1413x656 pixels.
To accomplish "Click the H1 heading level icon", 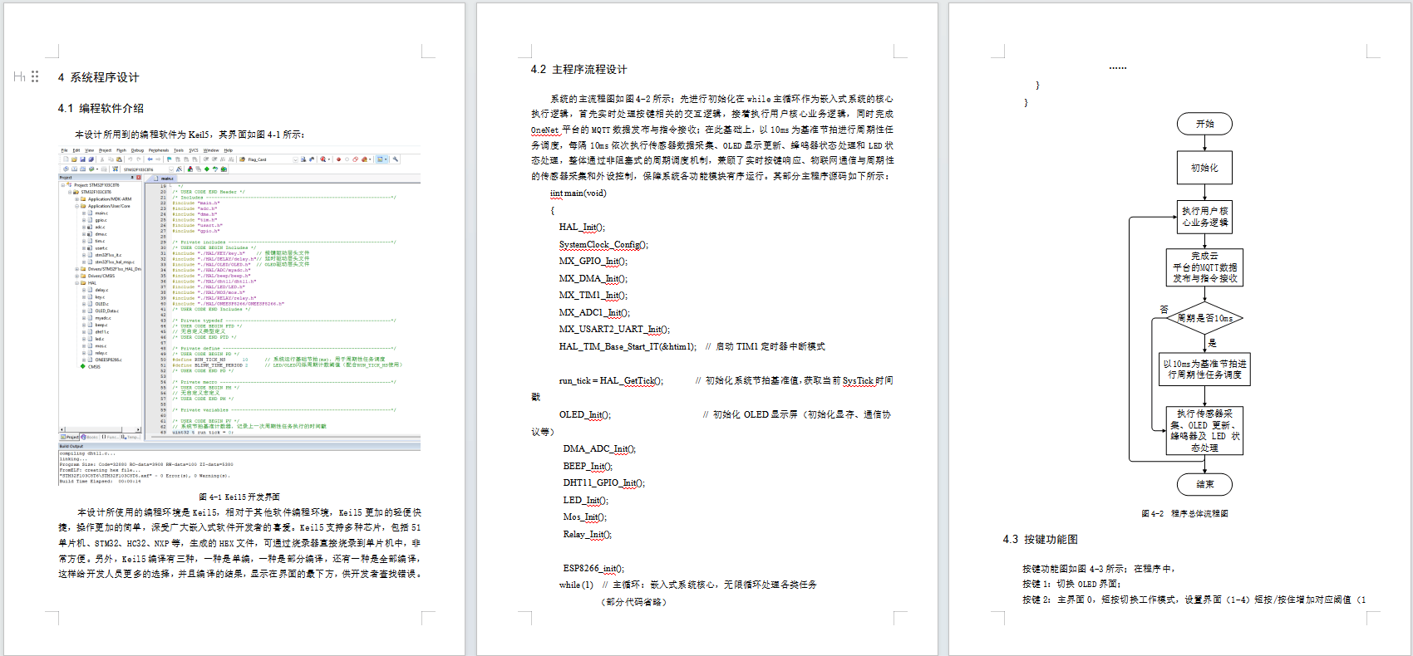I will point(18,76).
